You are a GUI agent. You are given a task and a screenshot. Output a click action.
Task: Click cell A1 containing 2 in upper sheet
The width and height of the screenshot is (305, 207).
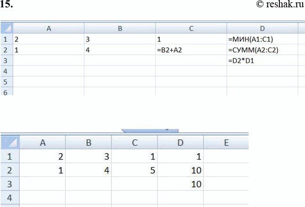click(x=49, y=39)
